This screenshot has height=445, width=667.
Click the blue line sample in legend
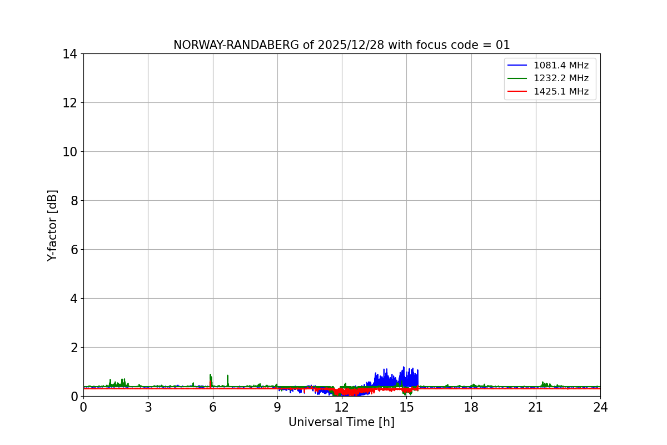click(517, 66)
